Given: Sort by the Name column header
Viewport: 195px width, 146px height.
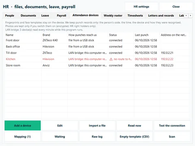Looking at the screenshot, I should tap(23, 35).
